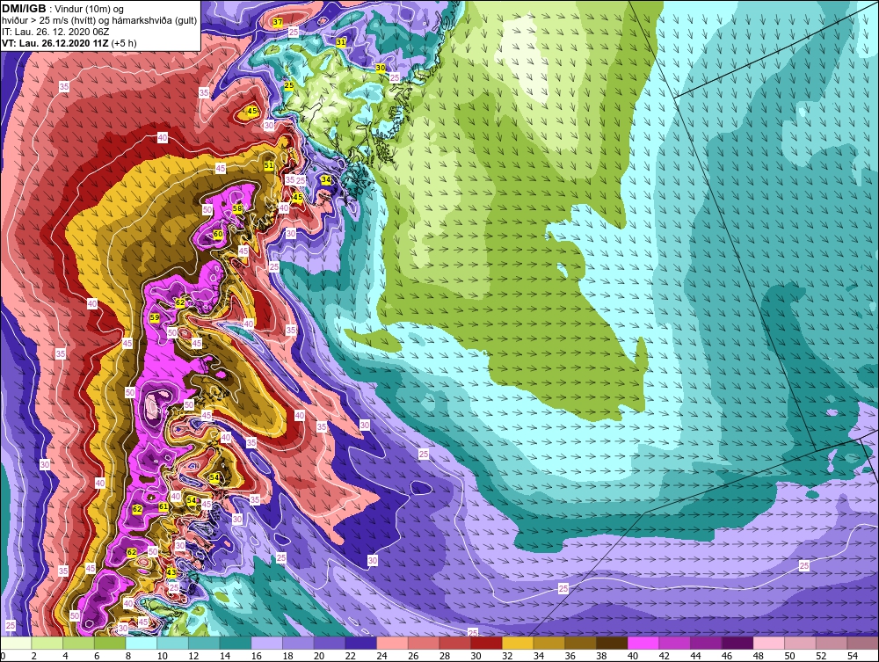This screenshot has width=879, height=662.
Task: Click the legend scale number 54
Action: (852, 656)
